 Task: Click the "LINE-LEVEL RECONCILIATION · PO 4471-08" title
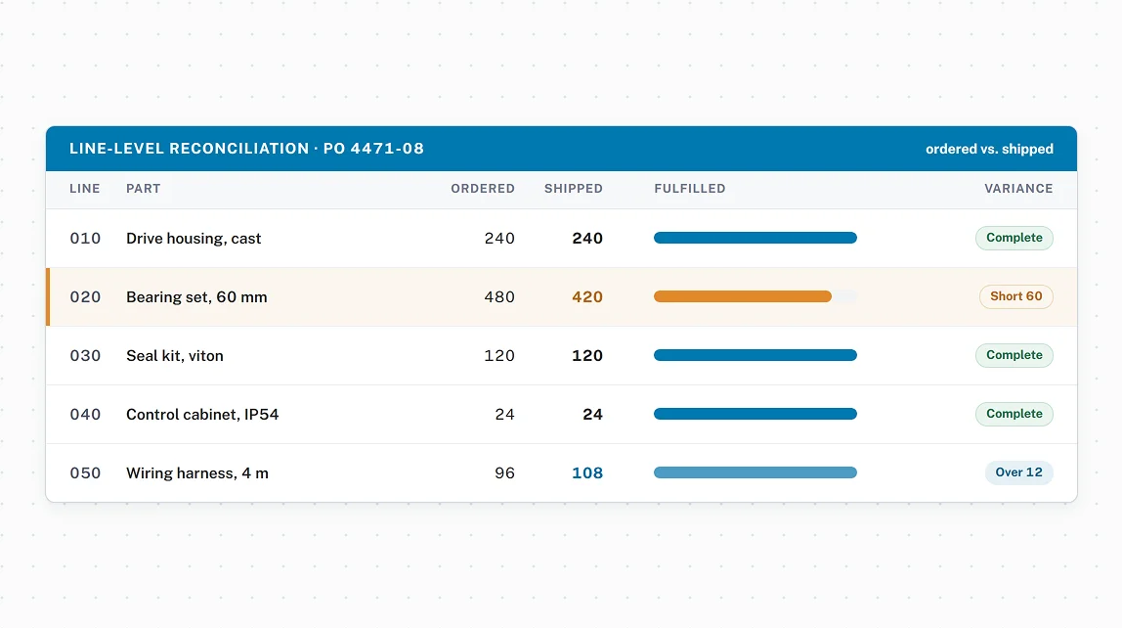click(x=246, y=149)
